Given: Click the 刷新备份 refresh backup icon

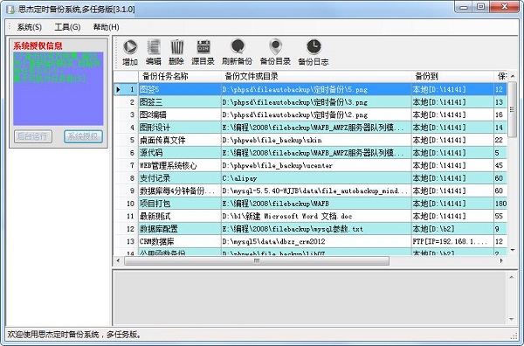Looking at the screenshot, I should (x=238, y=47).
